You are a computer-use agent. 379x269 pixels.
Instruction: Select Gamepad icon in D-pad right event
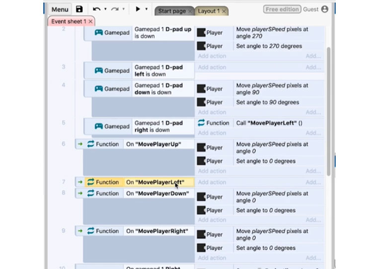99,126
